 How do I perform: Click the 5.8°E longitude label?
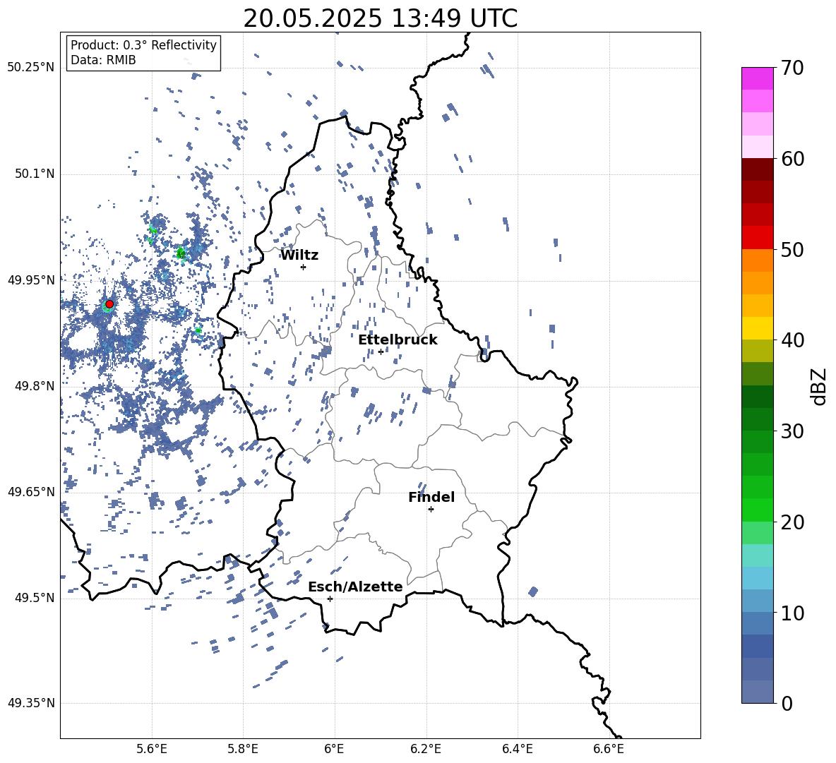243,749
